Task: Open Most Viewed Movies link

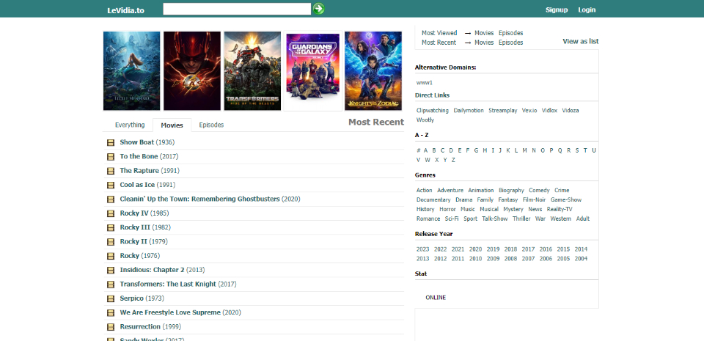Action: tap(484, 33)
